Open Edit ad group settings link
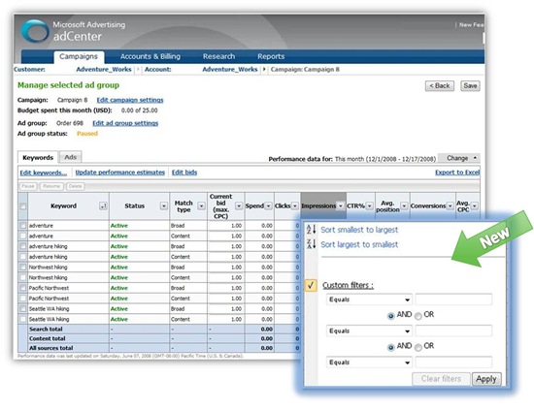This screenshot has height=409, width=534. tap(125, 123)
